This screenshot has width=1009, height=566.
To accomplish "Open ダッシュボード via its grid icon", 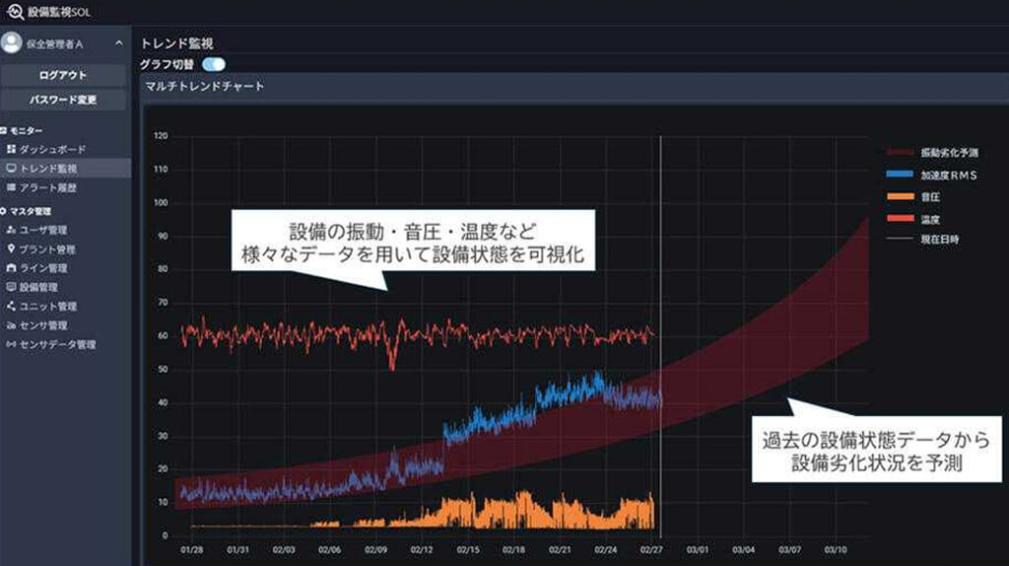I will [11, 149].
